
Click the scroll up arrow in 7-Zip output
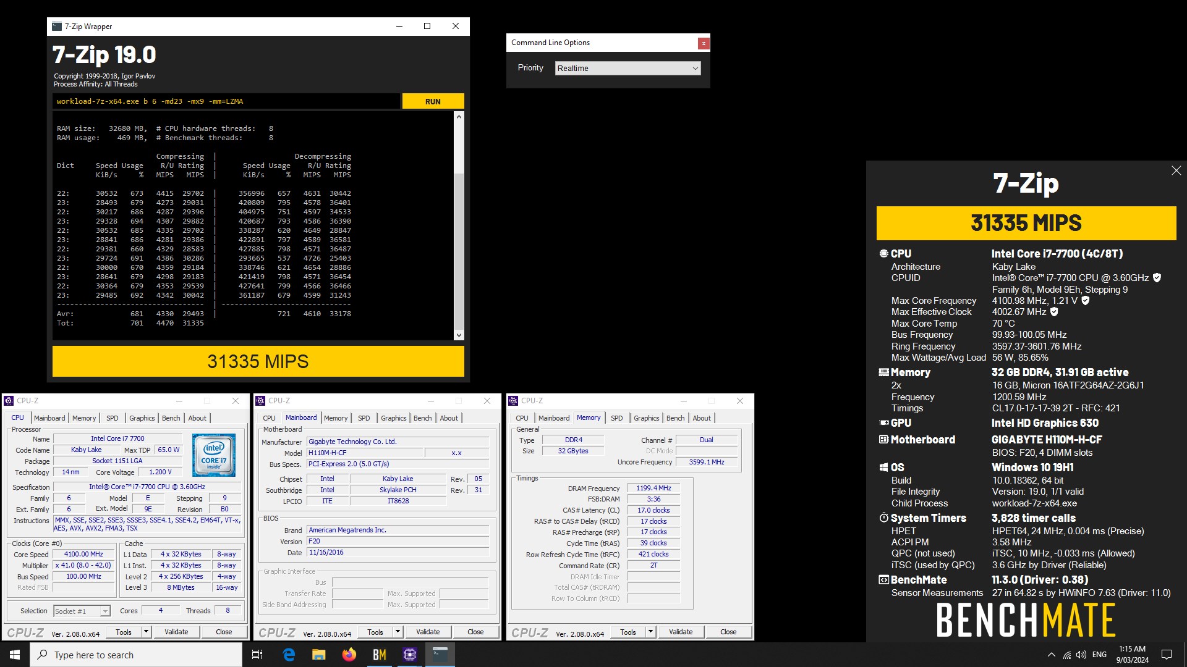[459, 117]
